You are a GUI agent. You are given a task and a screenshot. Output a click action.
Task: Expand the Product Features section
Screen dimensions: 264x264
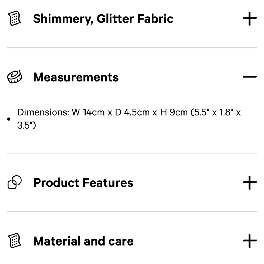click(249, 182)
